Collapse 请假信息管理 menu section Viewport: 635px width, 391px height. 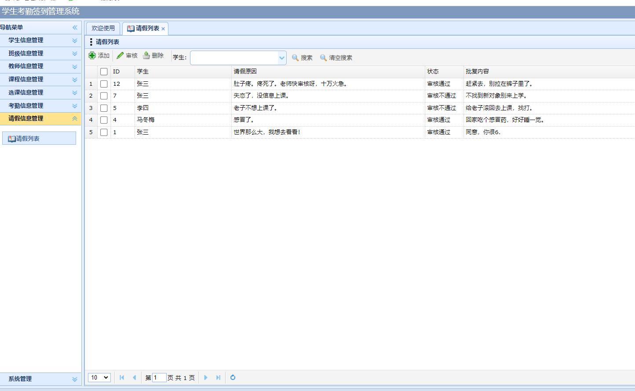tap(75, 119)
